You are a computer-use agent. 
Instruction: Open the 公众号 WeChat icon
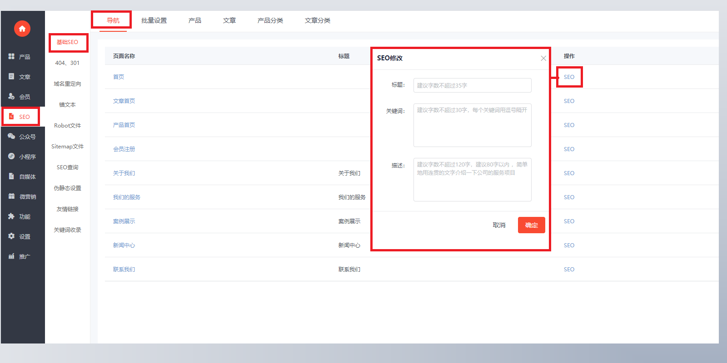click(11, 136)
